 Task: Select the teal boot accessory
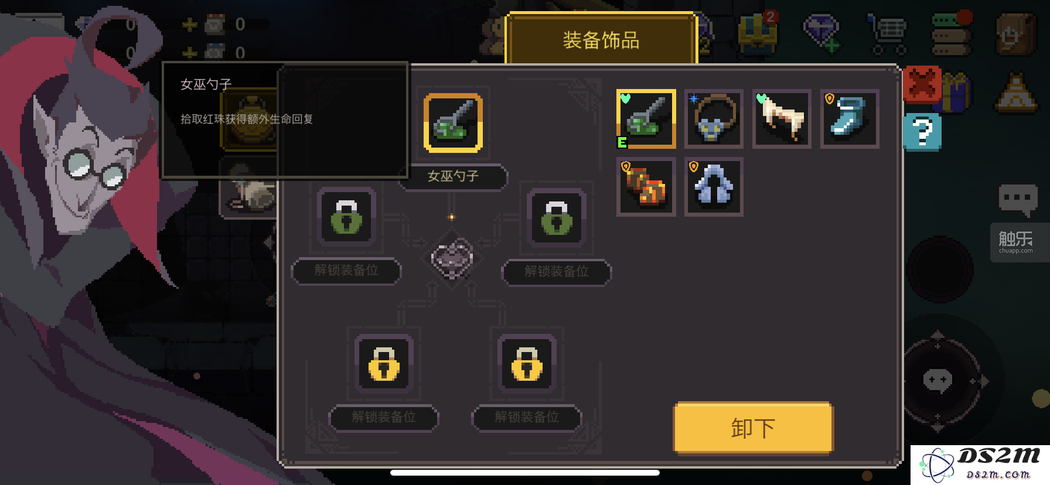[850, 119]
